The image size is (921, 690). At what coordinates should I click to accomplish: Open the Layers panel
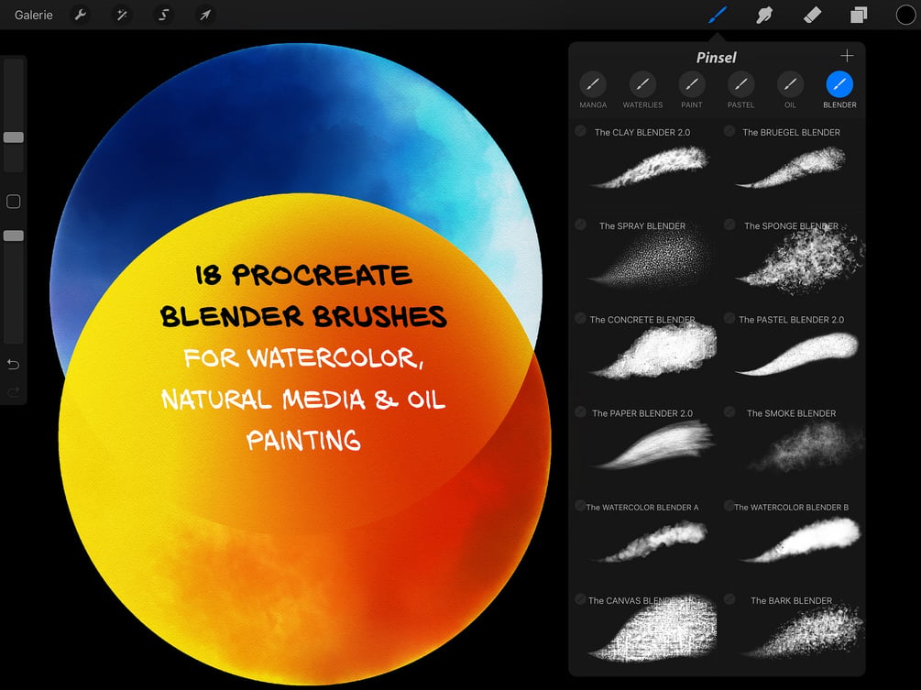pos(859,15)
